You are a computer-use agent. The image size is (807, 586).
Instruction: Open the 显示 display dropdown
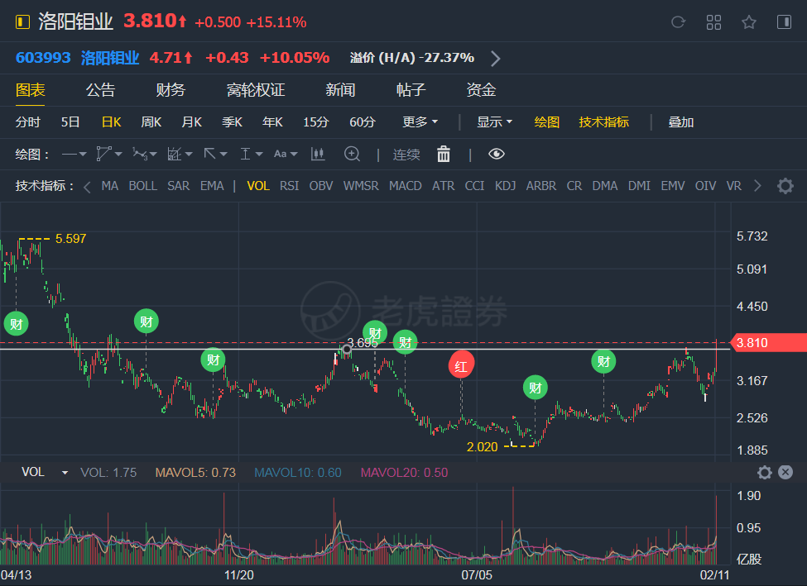point(494,122)
